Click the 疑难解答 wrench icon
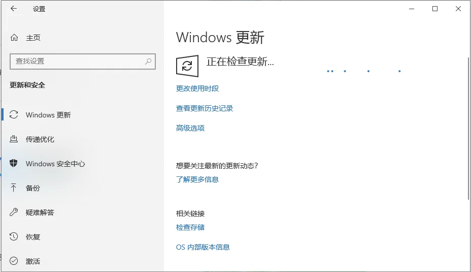Image resolution: width=471 pixels, height=272 pixels. point(14,212)
